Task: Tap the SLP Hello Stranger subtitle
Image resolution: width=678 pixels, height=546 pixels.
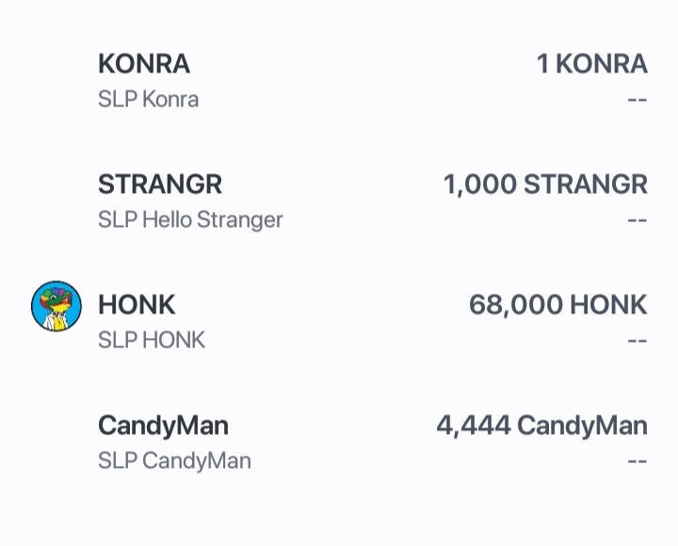Action: 190,220
